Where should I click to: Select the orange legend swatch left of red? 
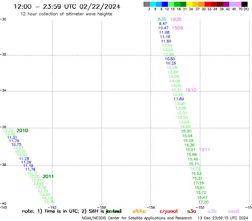(x=202, y=4)
